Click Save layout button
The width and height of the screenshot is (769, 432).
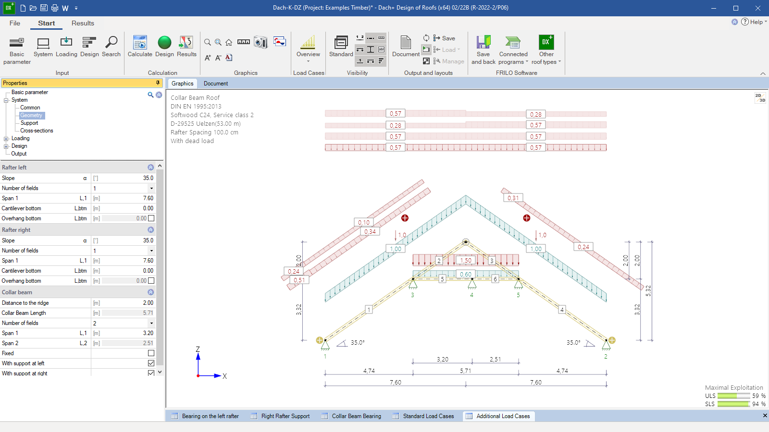pos(444,38)
